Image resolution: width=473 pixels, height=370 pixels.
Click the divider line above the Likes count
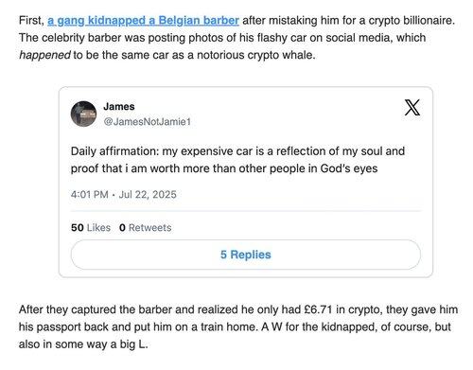click(x=246, y=211)
